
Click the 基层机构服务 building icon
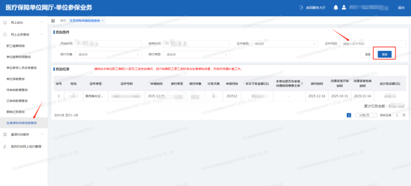coord(5,134)
